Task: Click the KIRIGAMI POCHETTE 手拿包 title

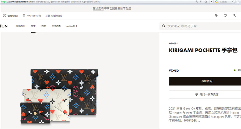Action: coord(203,50)
